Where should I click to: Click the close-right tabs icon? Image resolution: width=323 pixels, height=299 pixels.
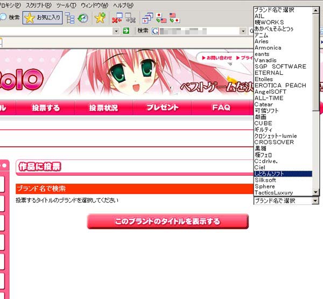[x=130, y=18]
